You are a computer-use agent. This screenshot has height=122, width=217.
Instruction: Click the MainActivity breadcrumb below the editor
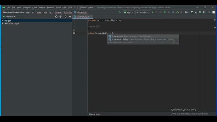[94, 114]
